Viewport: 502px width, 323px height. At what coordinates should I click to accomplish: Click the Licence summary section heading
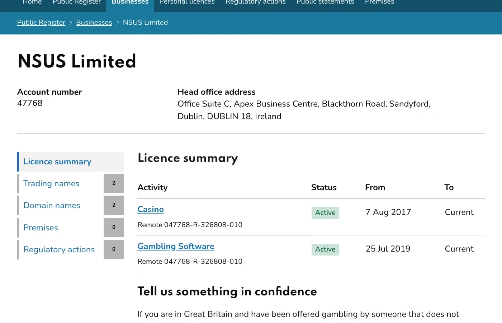click(188, 158)
